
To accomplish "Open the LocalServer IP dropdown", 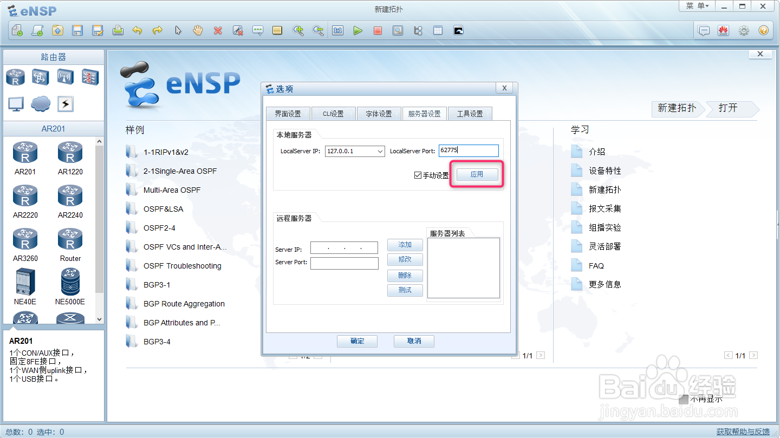I will click(x=381, y=151).
